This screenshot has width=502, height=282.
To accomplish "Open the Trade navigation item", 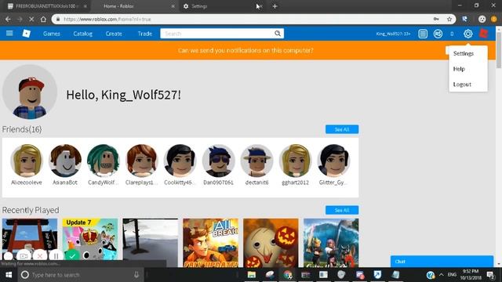I will 144,34.
